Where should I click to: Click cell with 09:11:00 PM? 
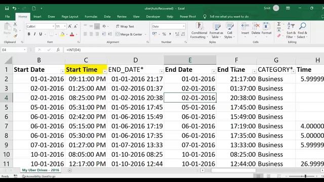pyautogui.click(x=86, y=79)
